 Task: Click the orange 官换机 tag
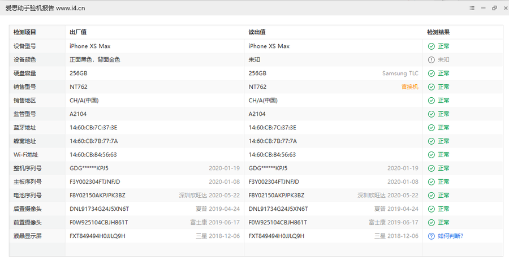pyautogui.click(x=409, y=87)
